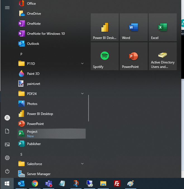Open the Photos app
184x189 pixels.
pos(51,104)
